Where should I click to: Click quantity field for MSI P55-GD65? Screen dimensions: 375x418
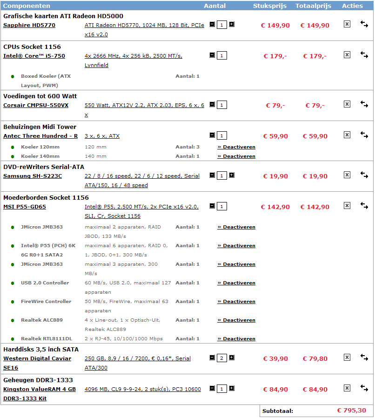pyautogui.click(x=222, y=206)
